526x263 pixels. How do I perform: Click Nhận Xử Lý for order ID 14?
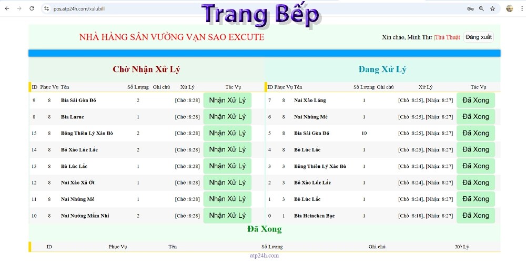(227, 149)
